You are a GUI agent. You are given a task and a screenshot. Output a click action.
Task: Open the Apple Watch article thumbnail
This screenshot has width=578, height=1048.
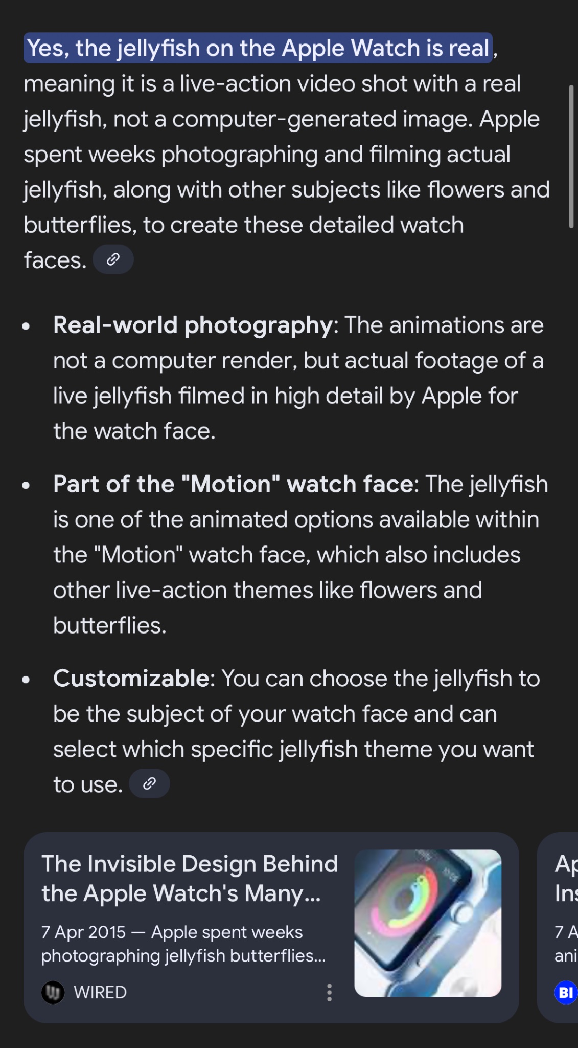click(428, 923)
